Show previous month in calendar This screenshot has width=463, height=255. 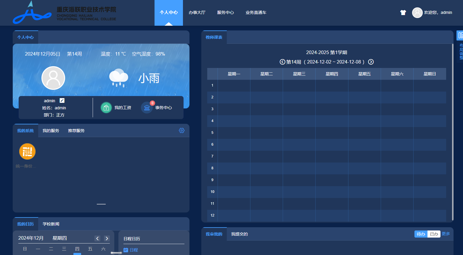pyautogui.click(x=97, y=238)
